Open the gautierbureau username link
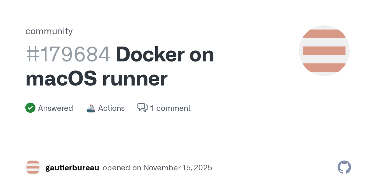This screenshot has height=190, width=380. click(x=72, y=168)
